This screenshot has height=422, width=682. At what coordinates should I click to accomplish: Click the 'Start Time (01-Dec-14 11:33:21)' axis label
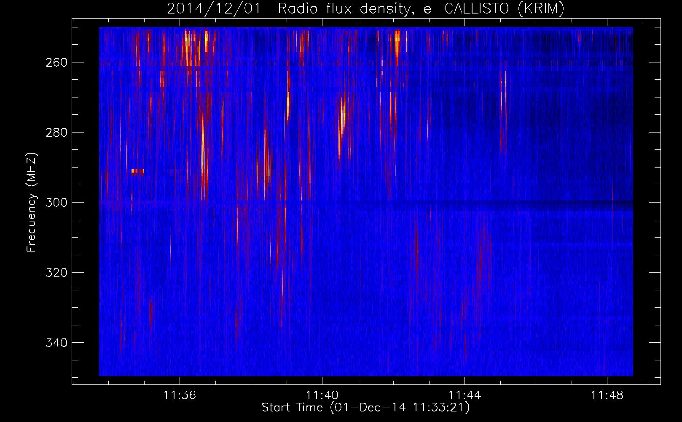click(x=365, y=408)
